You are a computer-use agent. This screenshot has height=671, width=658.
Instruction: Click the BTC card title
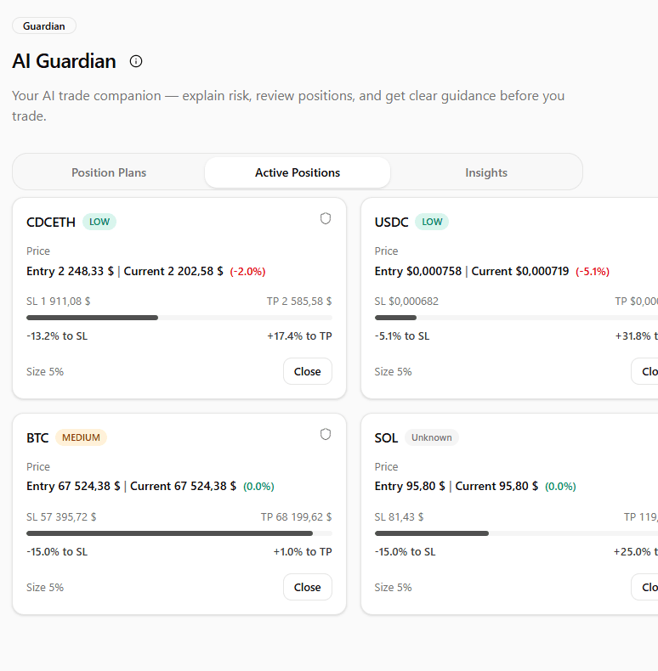[x=37, y=437]
